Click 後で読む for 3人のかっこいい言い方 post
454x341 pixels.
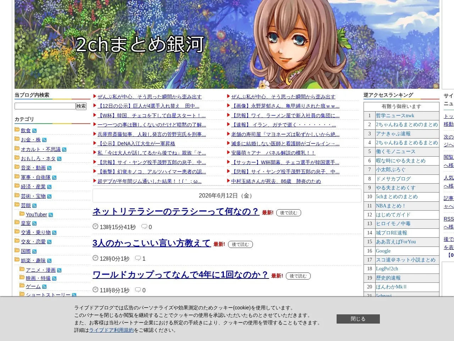pos(240,244)
